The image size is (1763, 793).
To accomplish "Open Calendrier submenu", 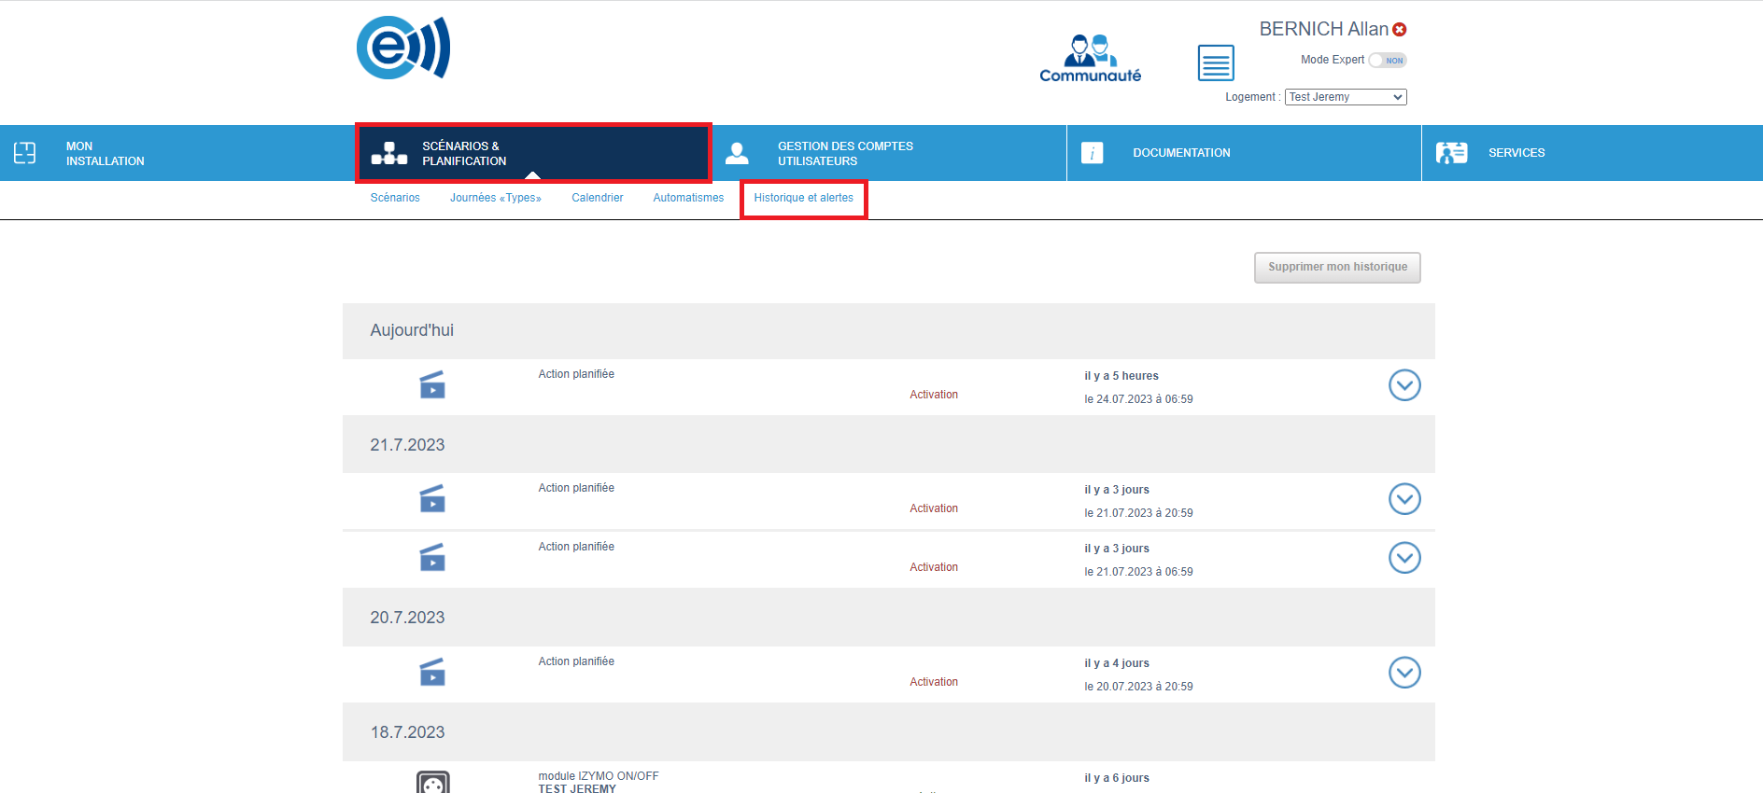I will (598, 198).
